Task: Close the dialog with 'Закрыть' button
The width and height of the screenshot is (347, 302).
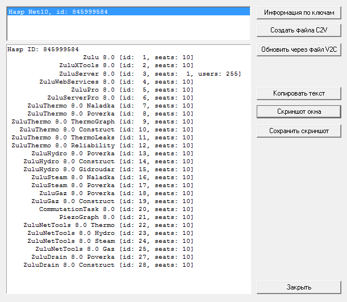Action: pos(299,287)
